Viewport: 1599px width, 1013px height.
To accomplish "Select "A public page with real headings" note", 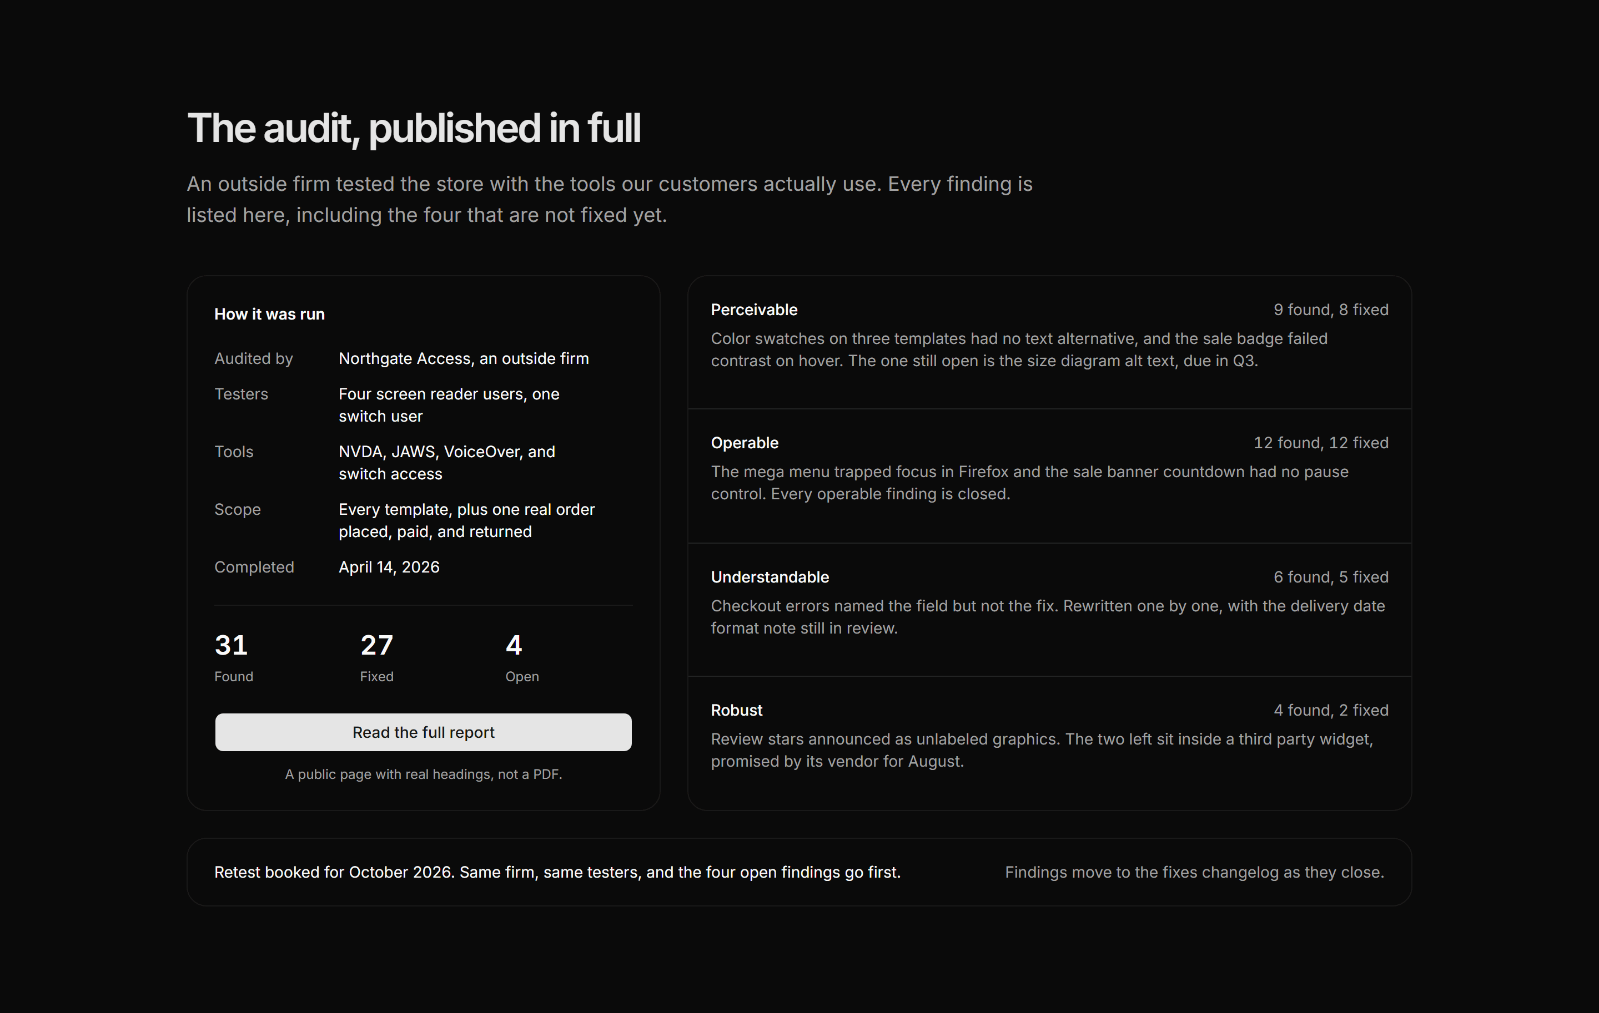I will coord(424,774).
